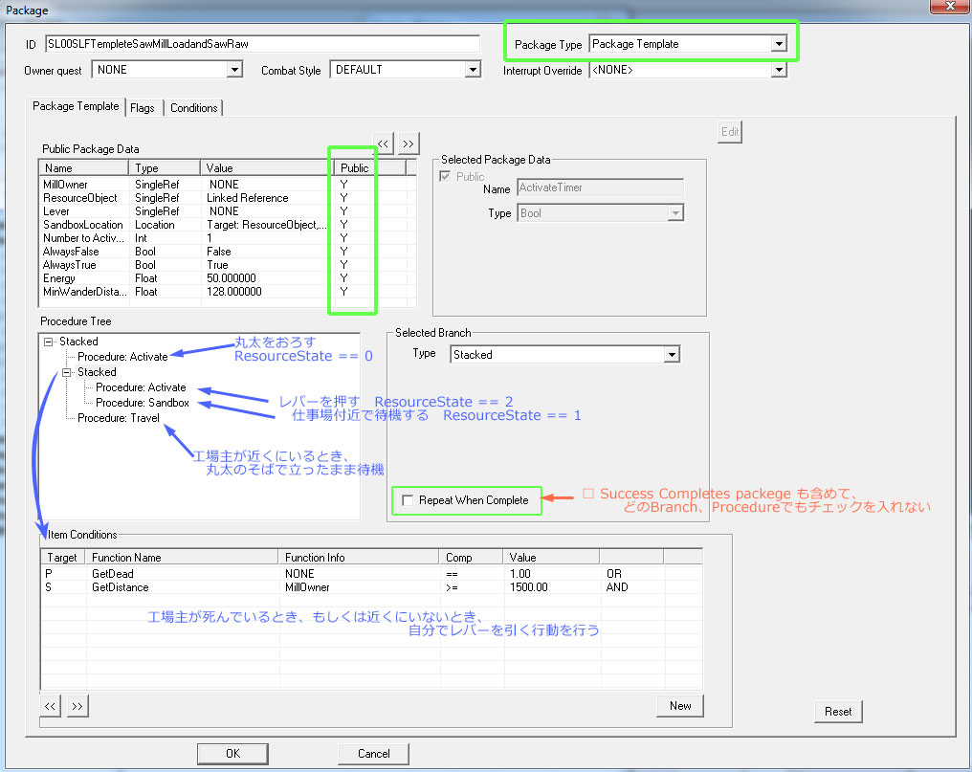Click the MillOwner Function Info cell

point(307,587)
